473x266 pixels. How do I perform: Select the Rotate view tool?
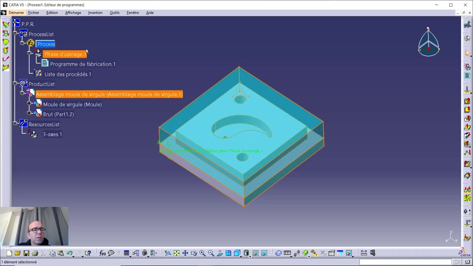coord(194,253)
